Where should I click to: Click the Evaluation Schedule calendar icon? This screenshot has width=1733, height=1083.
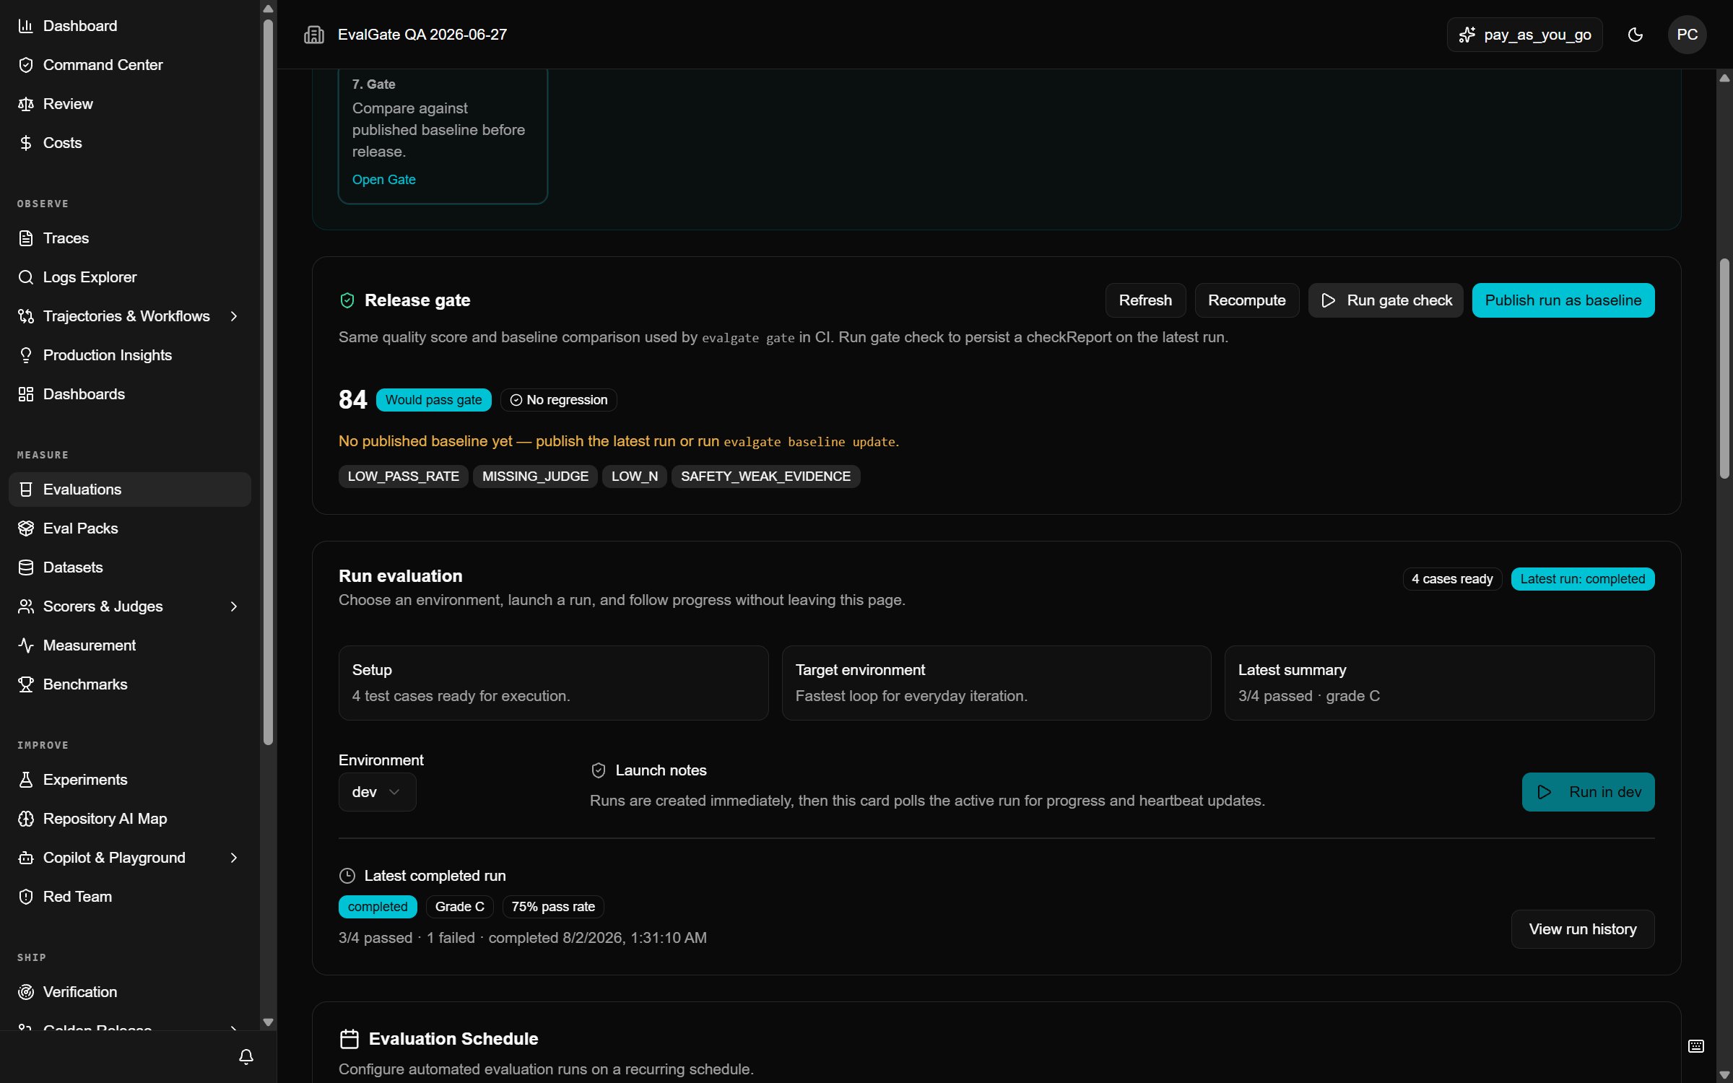click(349, 1039)
